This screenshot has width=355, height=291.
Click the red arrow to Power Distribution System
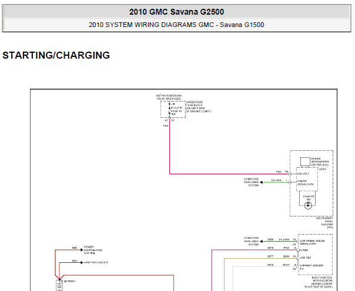[82, 250]
